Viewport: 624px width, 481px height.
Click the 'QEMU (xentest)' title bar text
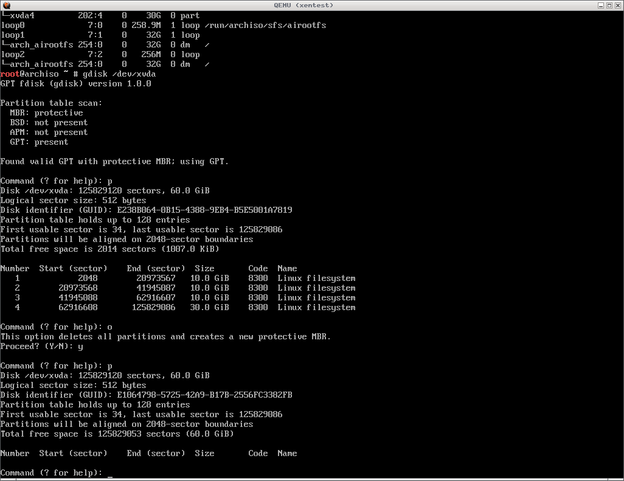pos(311,5)
